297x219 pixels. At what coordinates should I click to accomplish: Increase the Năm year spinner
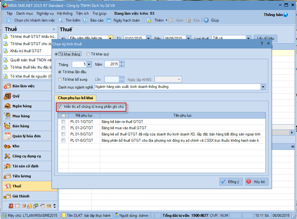[x=122, y=63]
